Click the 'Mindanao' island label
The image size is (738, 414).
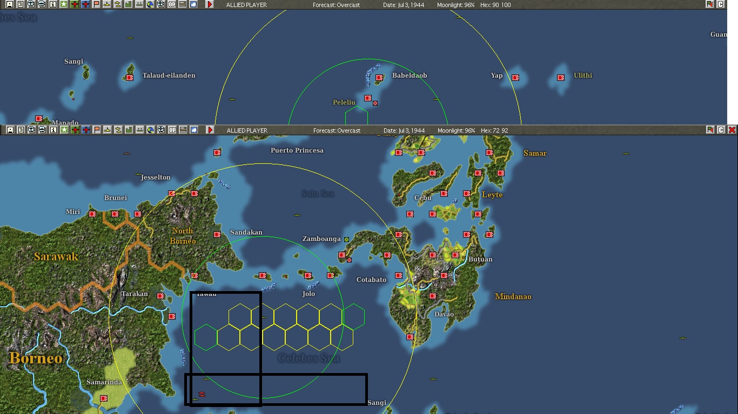coord(513,296)
